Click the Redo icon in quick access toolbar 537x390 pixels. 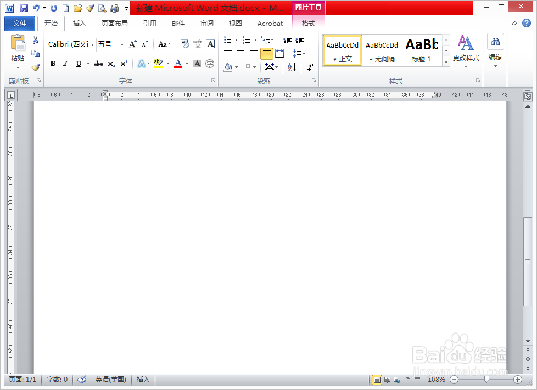tap(54, 8)
